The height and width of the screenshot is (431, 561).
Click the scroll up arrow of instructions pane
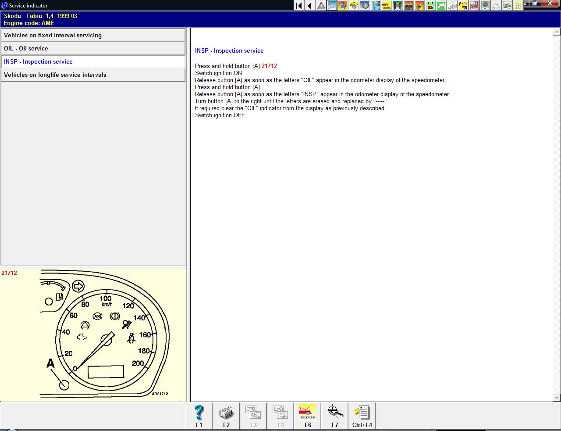pyautogui.click(x=557, y=32)
